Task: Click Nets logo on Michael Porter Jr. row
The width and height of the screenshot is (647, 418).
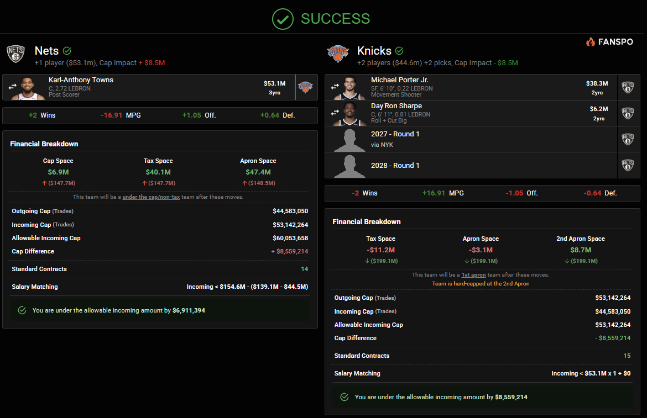Action: coord(628,87)
